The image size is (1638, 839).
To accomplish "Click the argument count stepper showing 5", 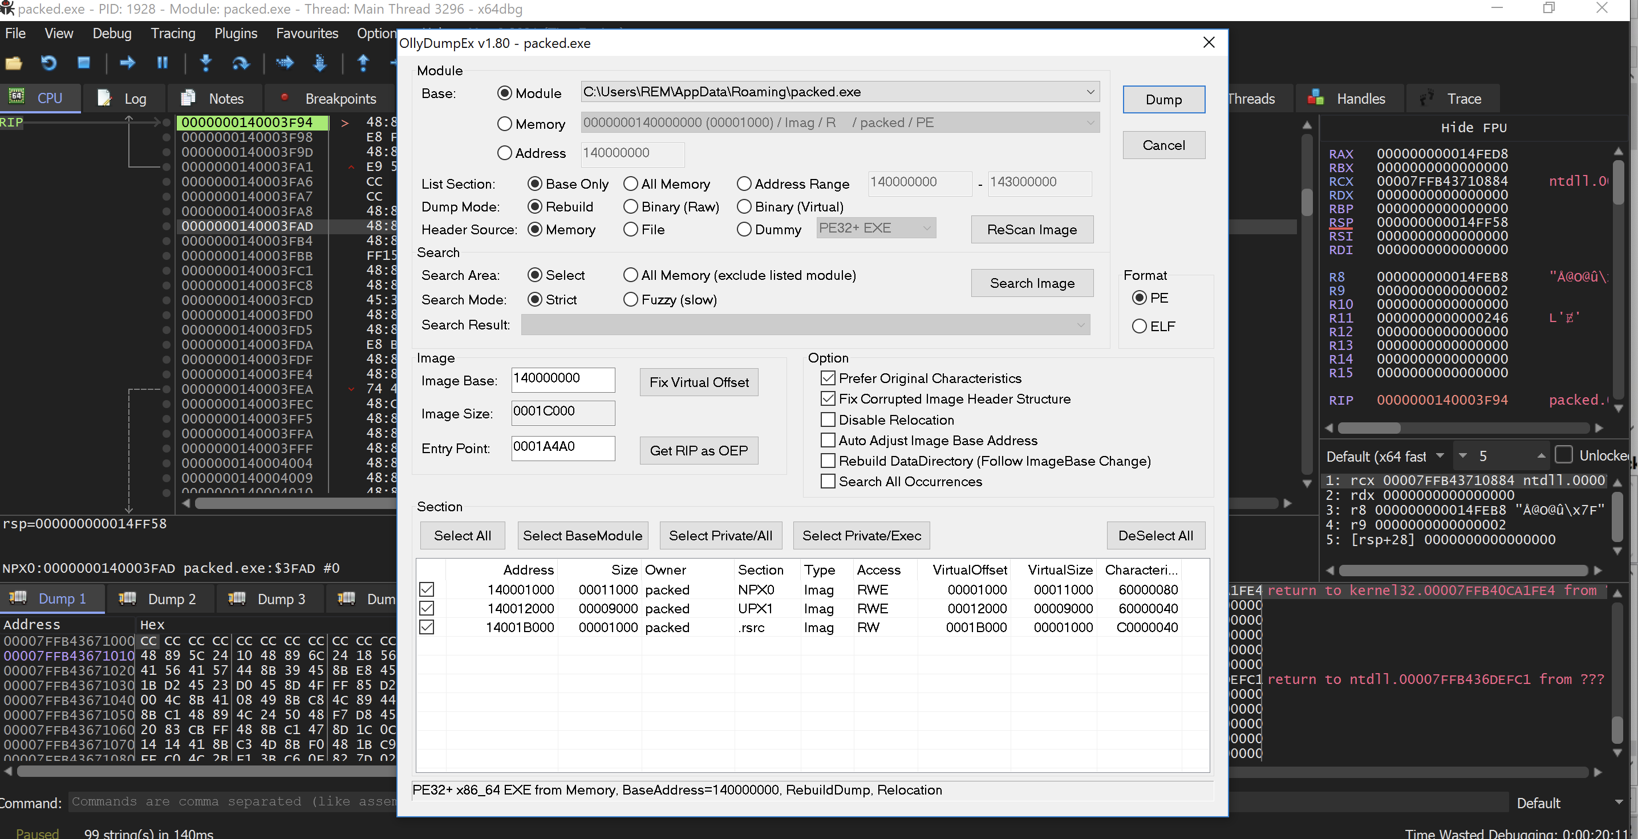I will [x=1500, y=456].
